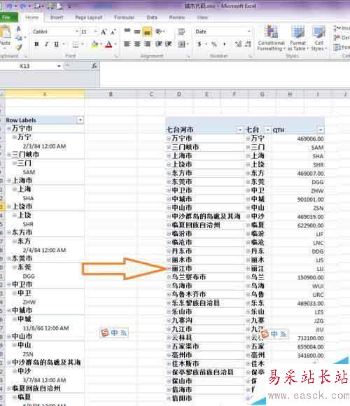Click the Paste button
Viewport: 350px width, 406px height.
coord(5,36)
